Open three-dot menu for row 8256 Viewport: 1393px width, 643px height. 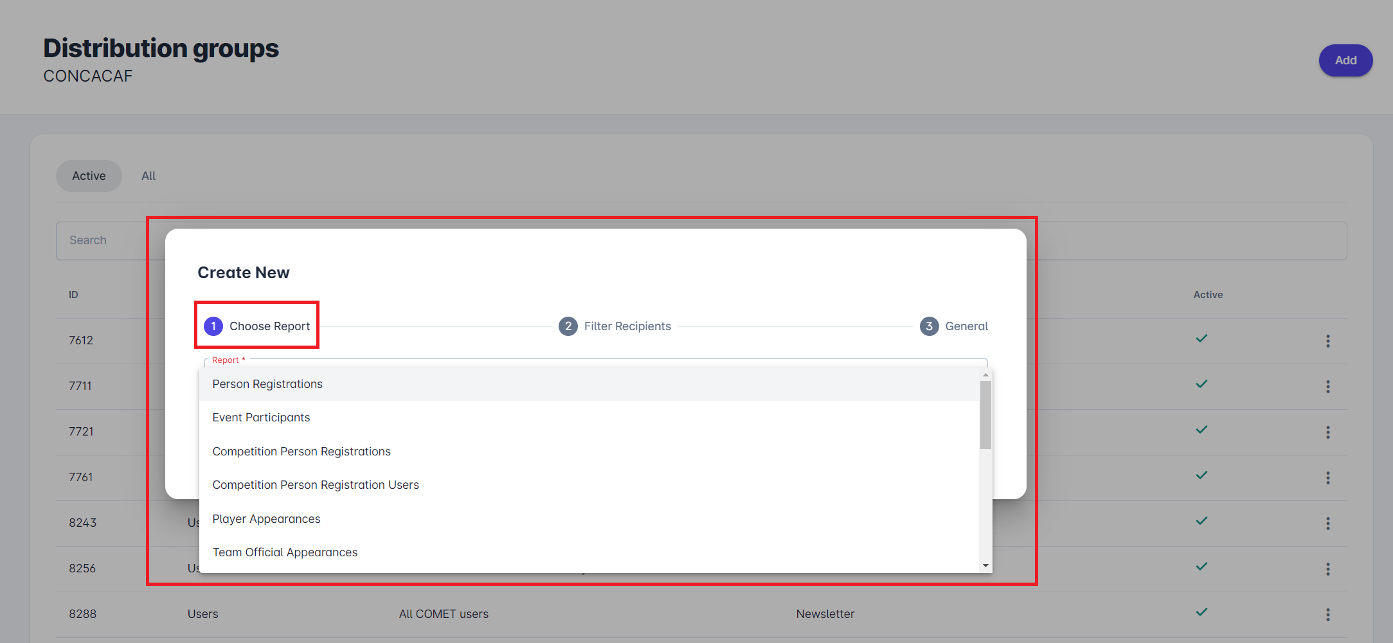click(1327, 569)
